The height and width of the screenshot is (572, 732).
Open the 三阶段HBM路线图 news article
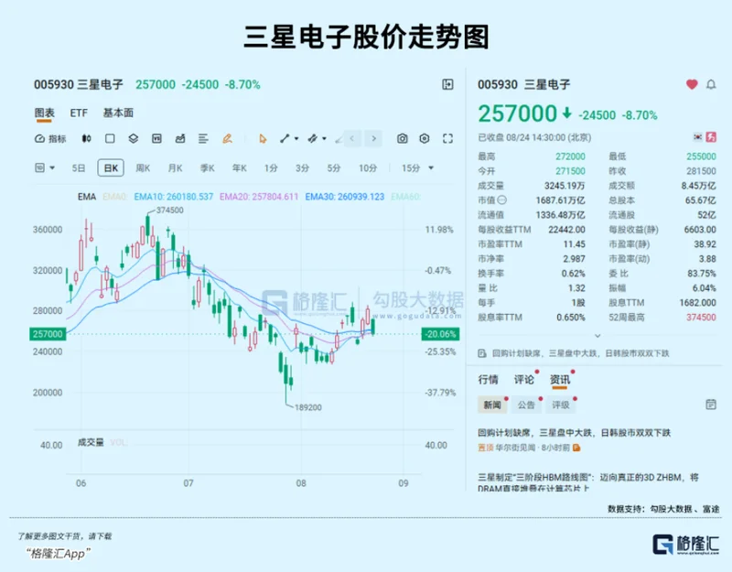[x=588, y=483]
